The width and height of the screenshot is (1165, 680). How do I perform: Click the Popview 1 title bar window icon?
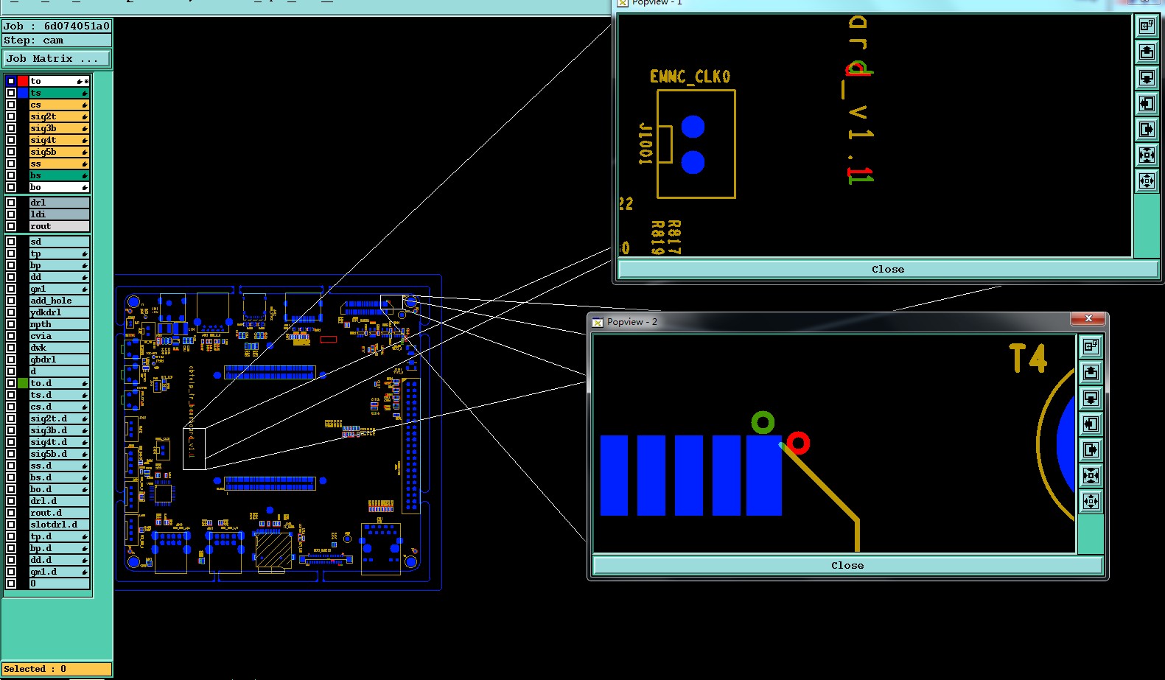623,3
